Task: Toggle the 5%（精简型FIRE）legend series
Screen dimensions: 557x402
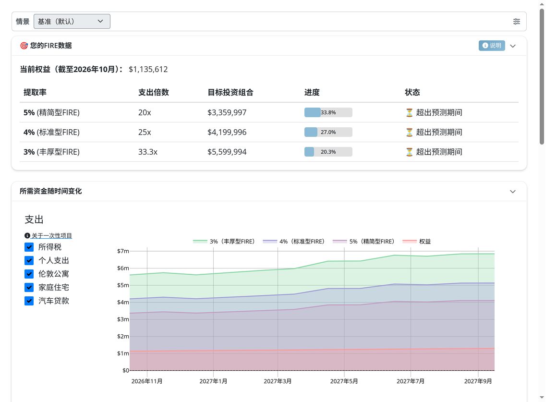Action: (x=364, y=241)
